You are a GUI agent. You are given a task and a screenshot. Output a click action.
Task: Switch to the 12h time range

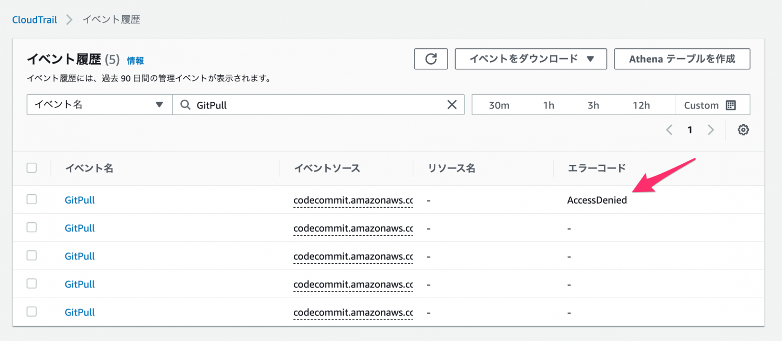[641, 105]
